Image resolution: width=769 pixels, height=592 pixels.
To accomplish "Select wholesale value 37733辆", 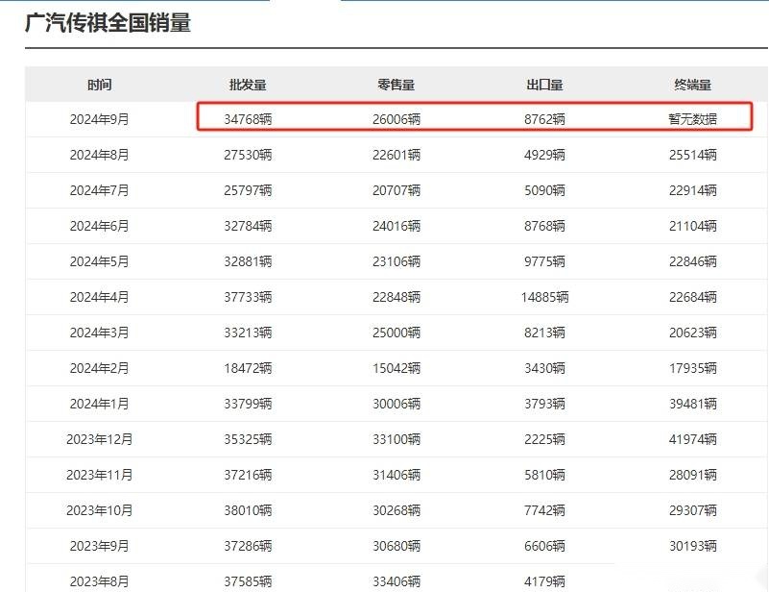I will click(248, 298).
